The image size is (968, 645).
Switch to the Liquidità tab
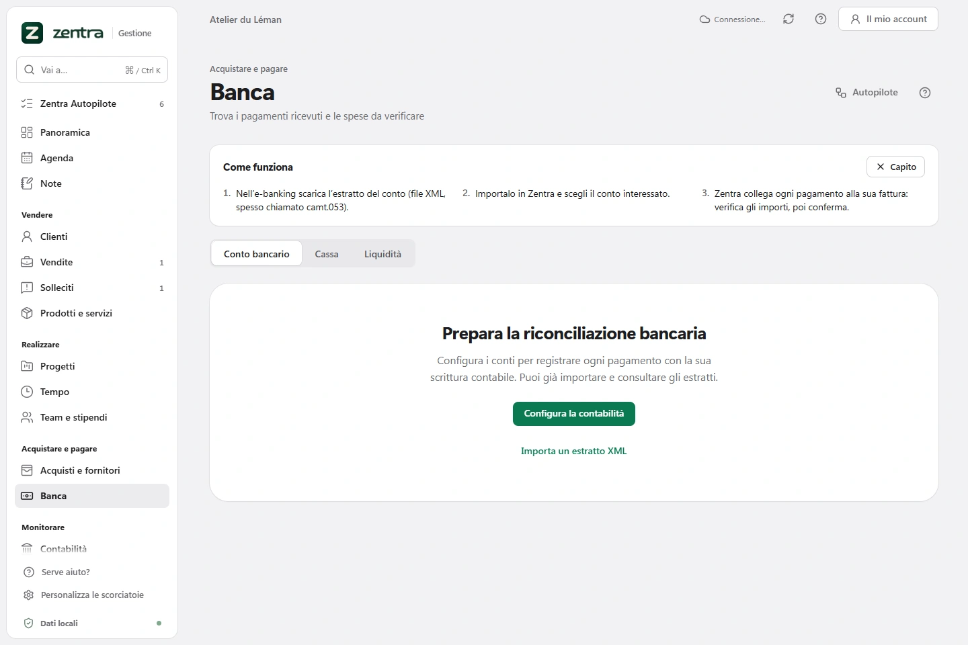(382, 254)
